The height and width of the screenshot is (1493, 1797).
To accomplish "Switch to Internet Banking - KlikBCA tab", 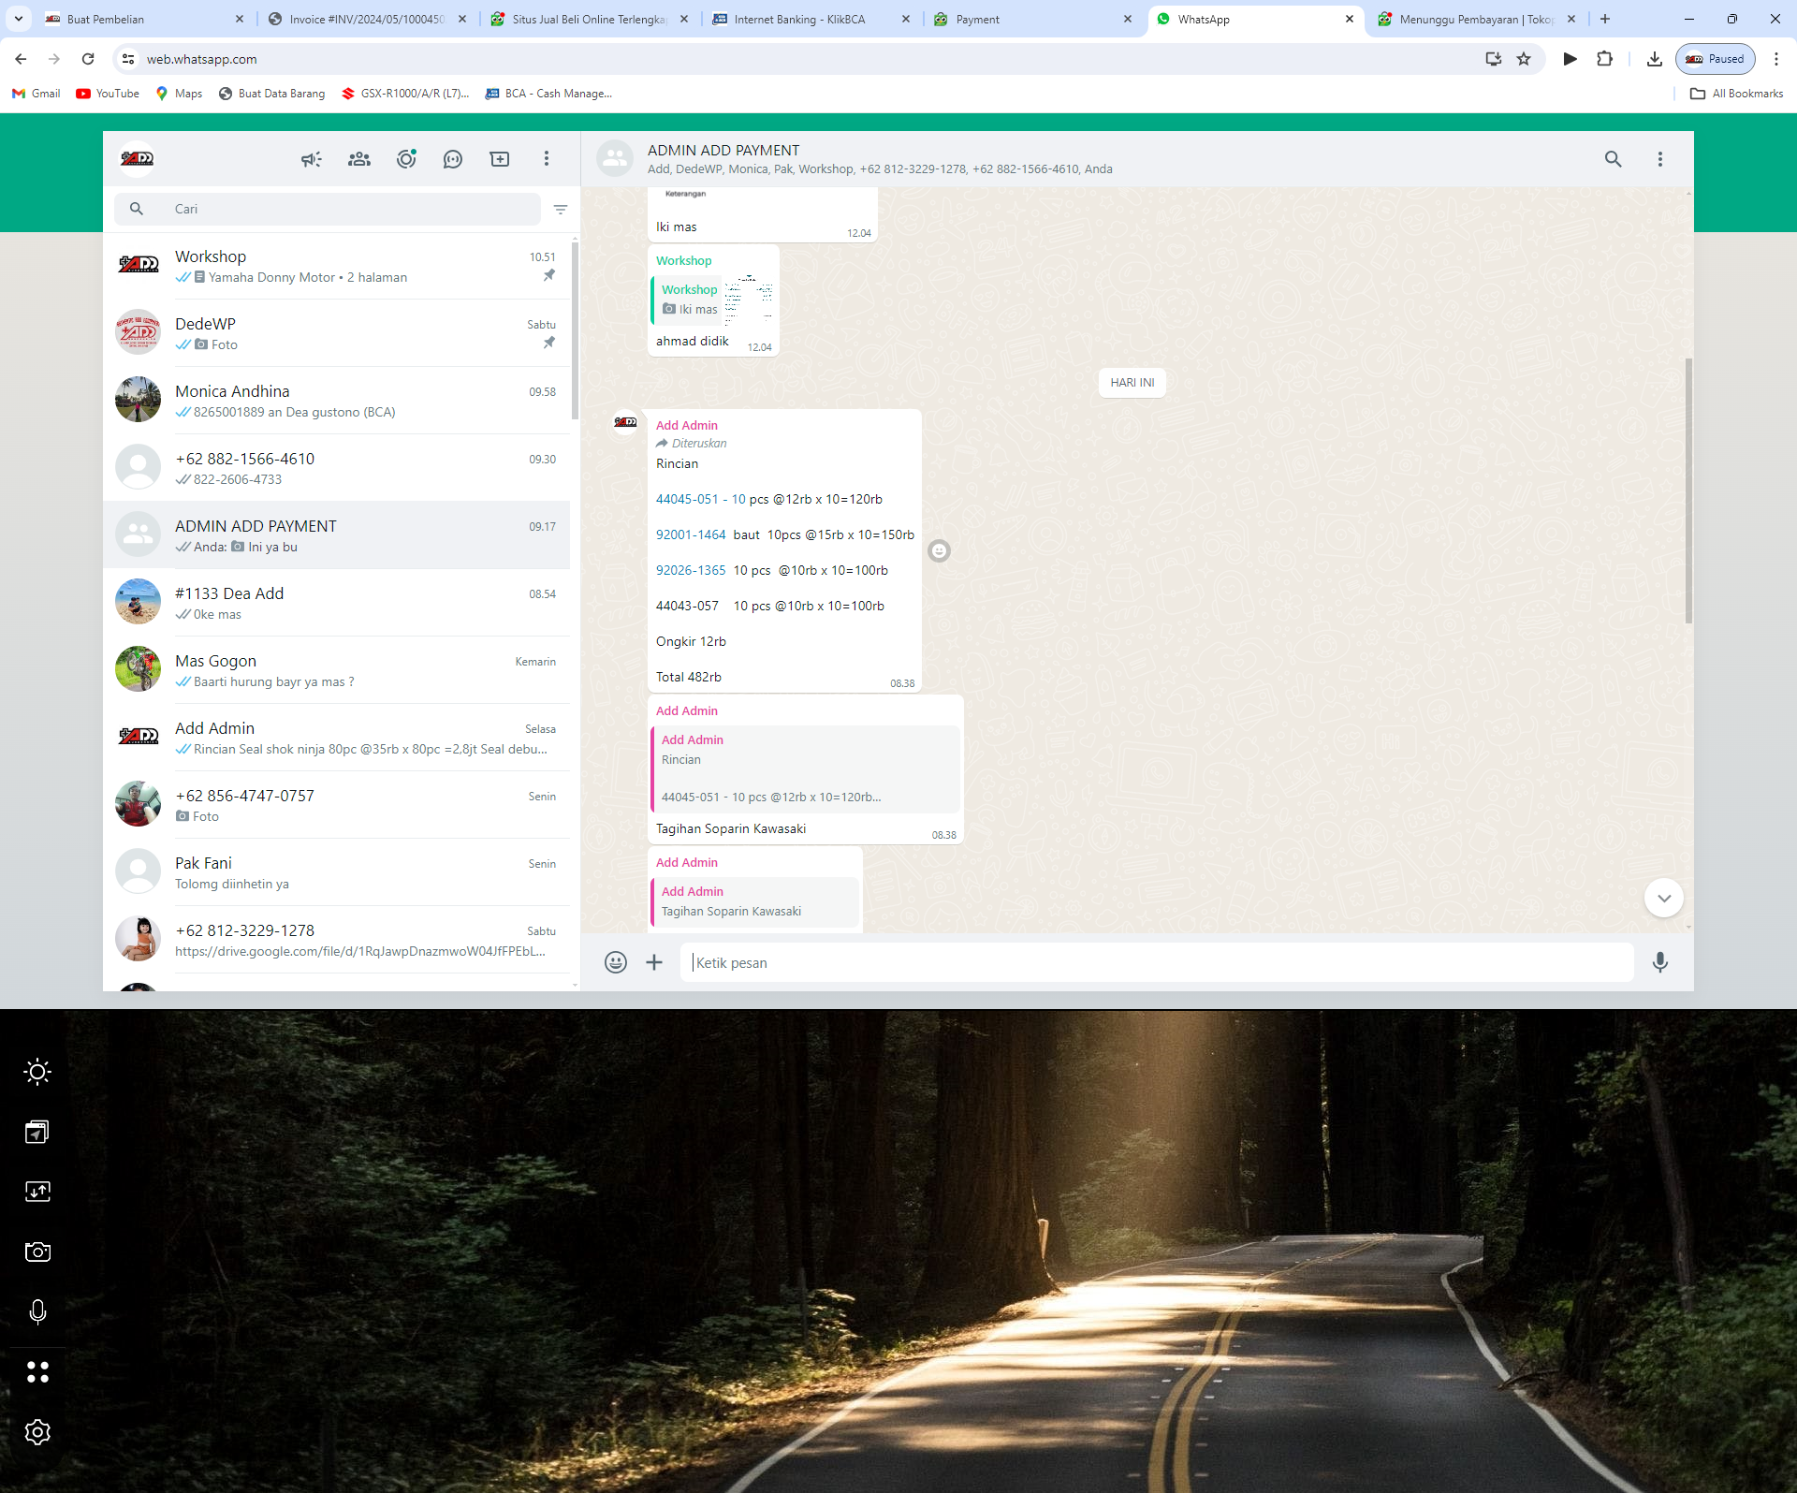I will coord(799,19).
